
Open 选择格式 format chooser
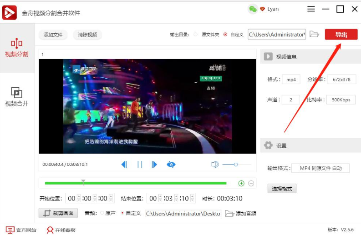tap(282, 189)
